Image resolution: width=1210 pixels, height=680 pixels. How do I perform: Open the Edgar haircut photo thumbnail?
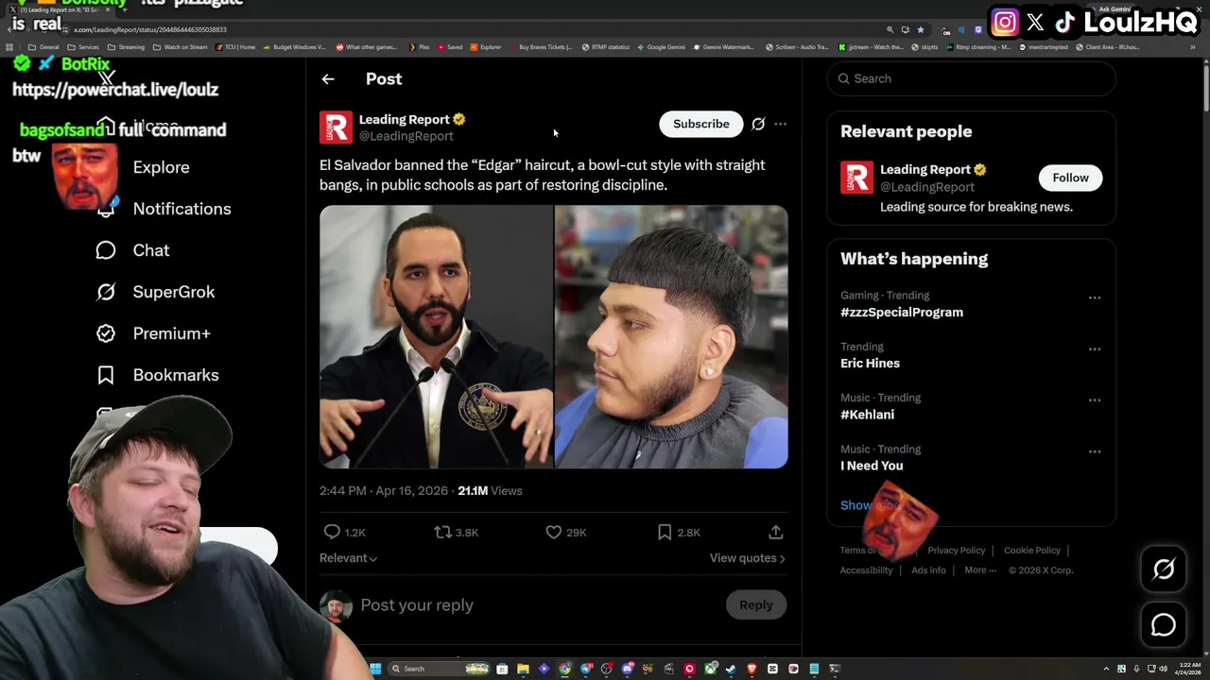tap(671, 337)
